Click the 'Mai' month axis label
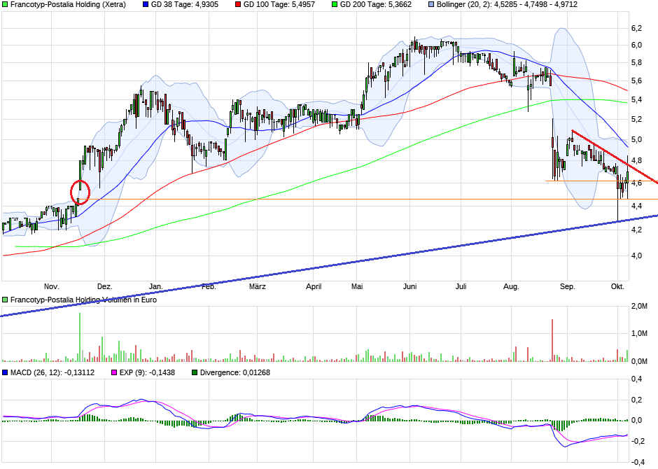The width and height of the screenshot is (658, 469). point(357,286)
